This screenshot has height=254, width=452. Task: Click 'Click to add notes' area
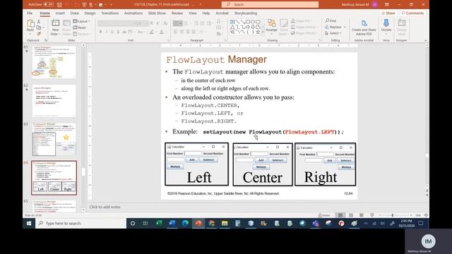[105, 207]
